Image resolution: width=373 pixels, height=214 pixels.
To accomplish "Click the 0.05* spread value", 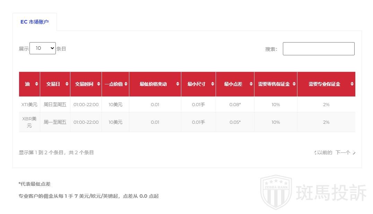I will [x=235, y=122].
